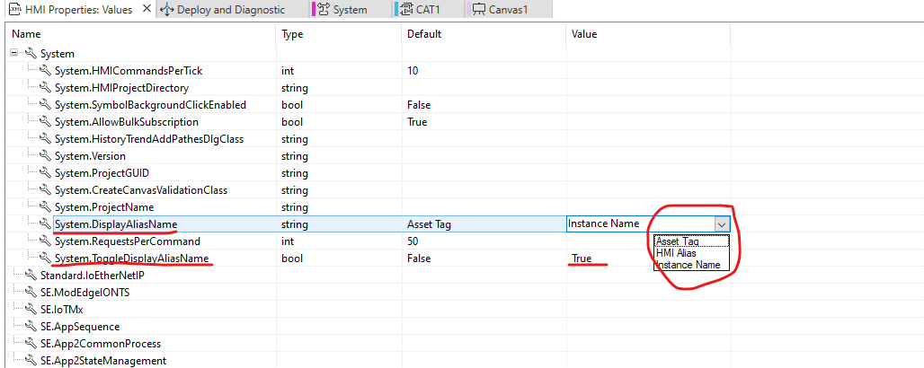The image size is (924, 368).
Task: Click the default value 50 of RequestsPerCommand
Action: 413,241
